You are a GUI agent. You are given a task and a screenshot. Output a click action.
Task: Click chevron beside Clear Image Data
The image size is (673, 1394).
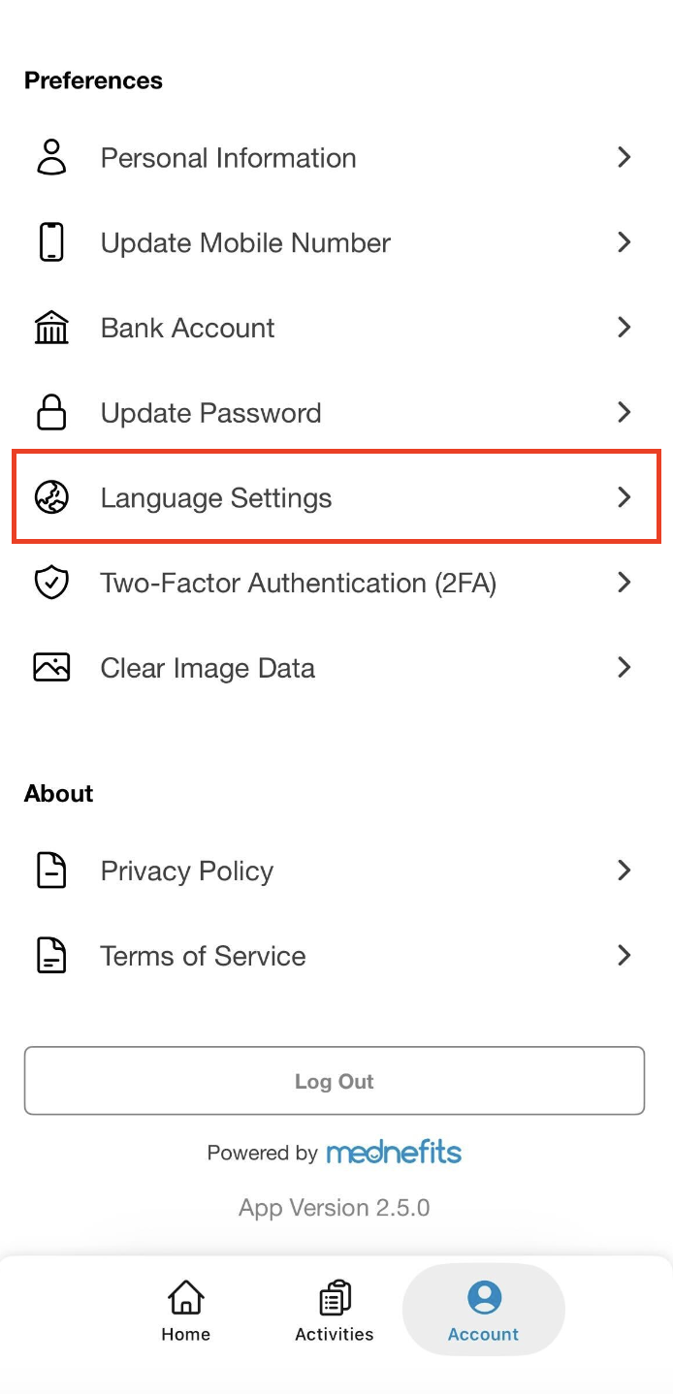(625, 668)
